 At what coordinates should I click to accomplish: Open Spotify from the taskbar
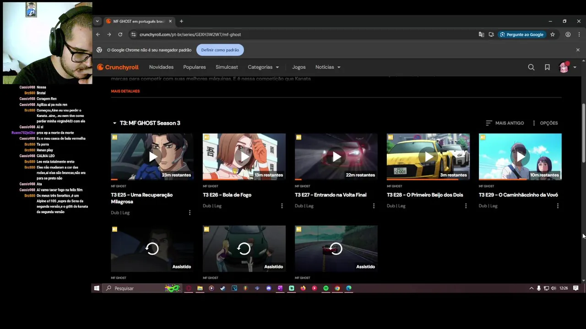click(326, 288)
